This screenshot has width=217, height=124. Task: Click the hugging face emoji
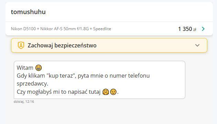pos(106,92)
